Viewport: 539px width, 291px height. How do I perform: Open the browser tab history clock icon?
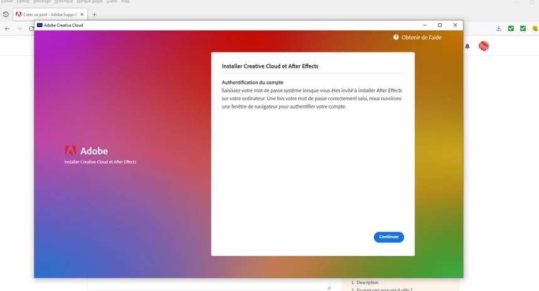pyautogui.click(x=6, y=14)
